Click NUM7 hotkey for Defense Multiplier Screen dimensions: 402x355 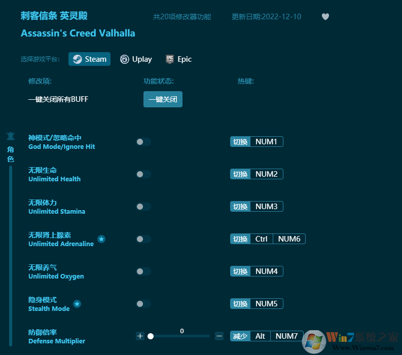(286, 336)
